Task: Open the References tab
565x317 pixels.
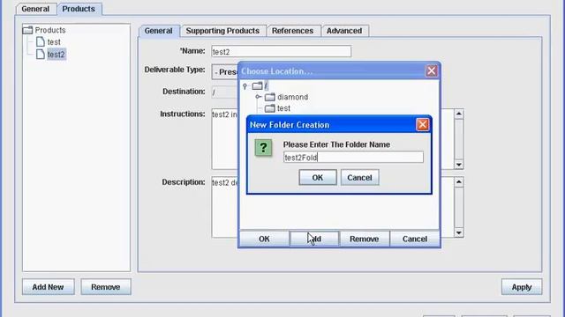Action: 292,31
